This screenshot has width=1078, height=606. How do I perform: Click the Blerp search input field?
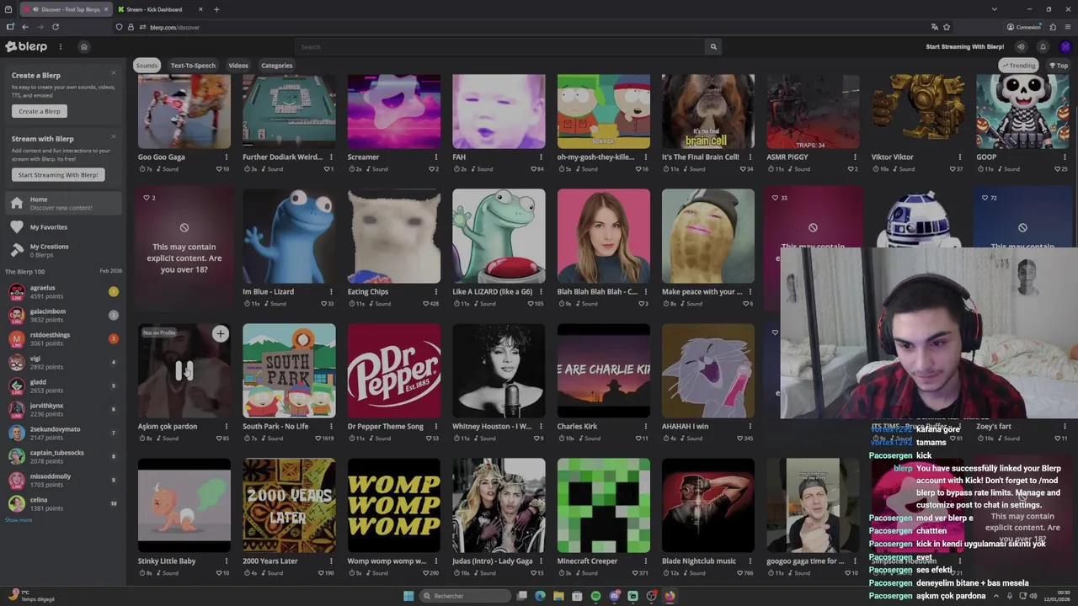pos(502,47)
